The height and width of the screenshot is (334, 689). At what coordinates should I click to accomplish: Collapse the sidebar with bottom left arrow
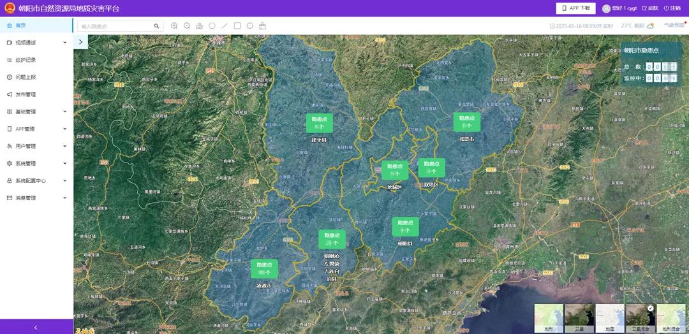(x=36, y=328)
